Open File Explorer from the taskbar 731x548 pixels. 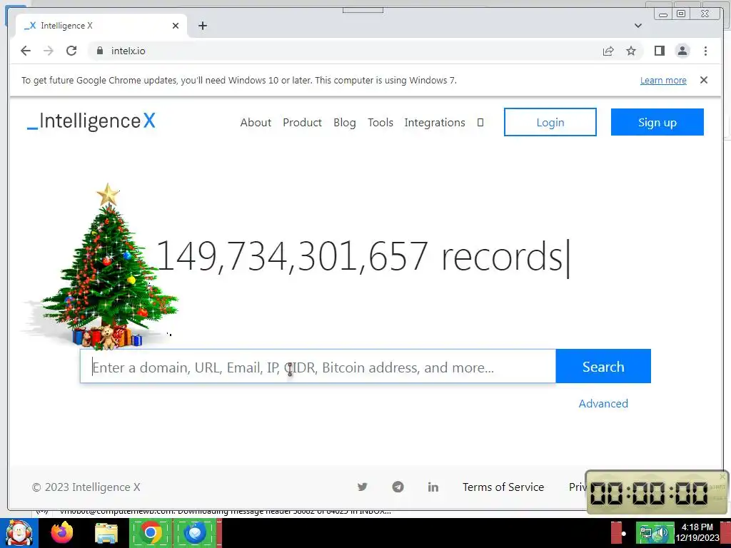pyautogui.click(x=106, y=533)
